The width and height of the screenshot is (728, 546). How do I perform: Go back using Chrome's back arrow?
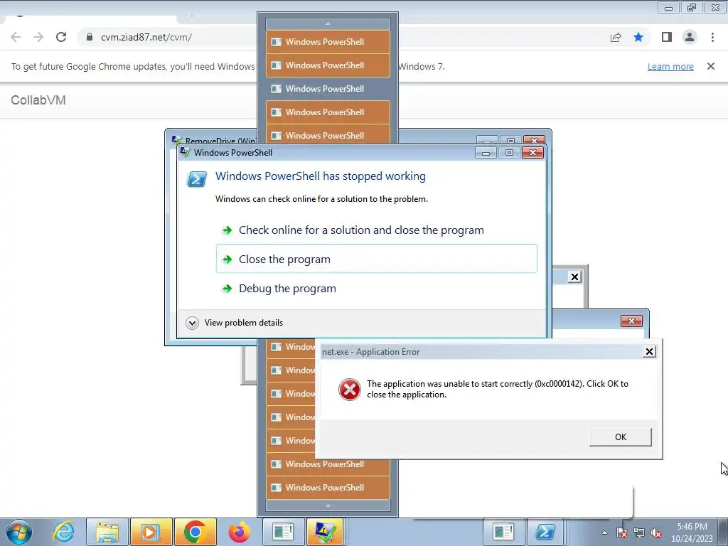(x=16, y=37)
